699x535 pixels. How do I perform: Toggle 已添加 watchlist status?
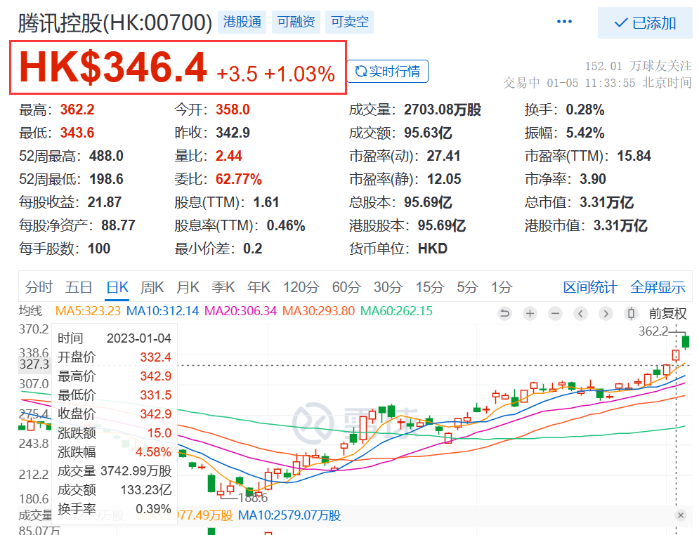pyautogui.click(x=645, y=22)
